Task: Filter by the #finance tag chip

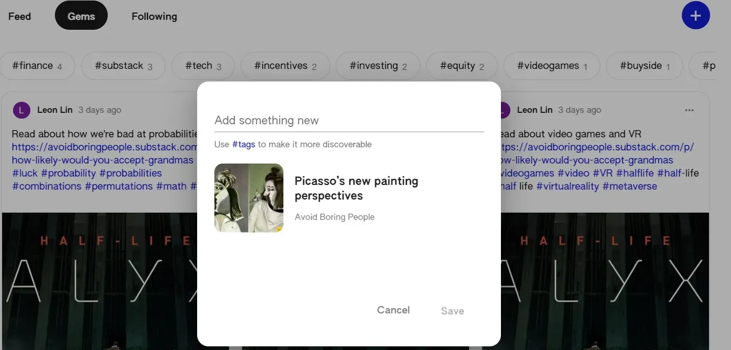Action: [x=37, y=66]
